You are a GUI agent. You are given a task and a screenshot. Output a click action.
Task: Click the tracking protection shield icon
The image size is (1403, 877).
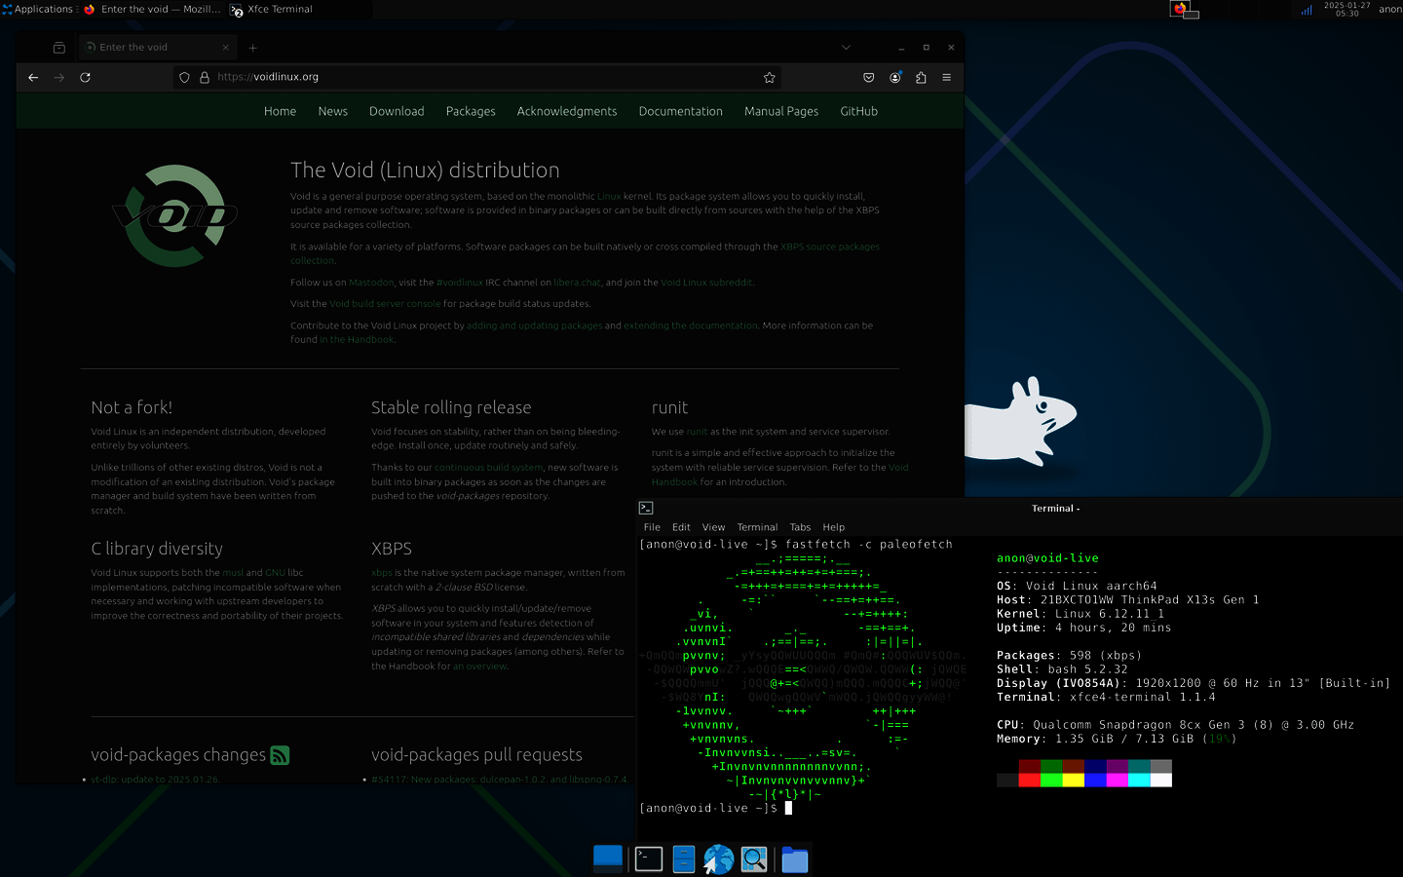184,77
